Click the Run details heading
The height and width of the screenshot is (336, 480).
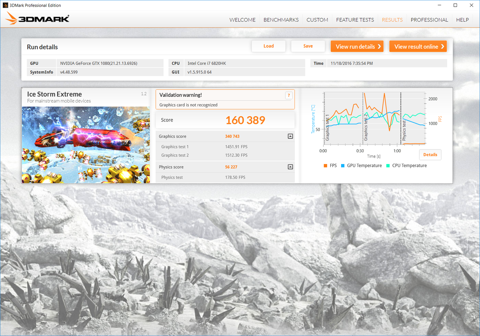42,47
